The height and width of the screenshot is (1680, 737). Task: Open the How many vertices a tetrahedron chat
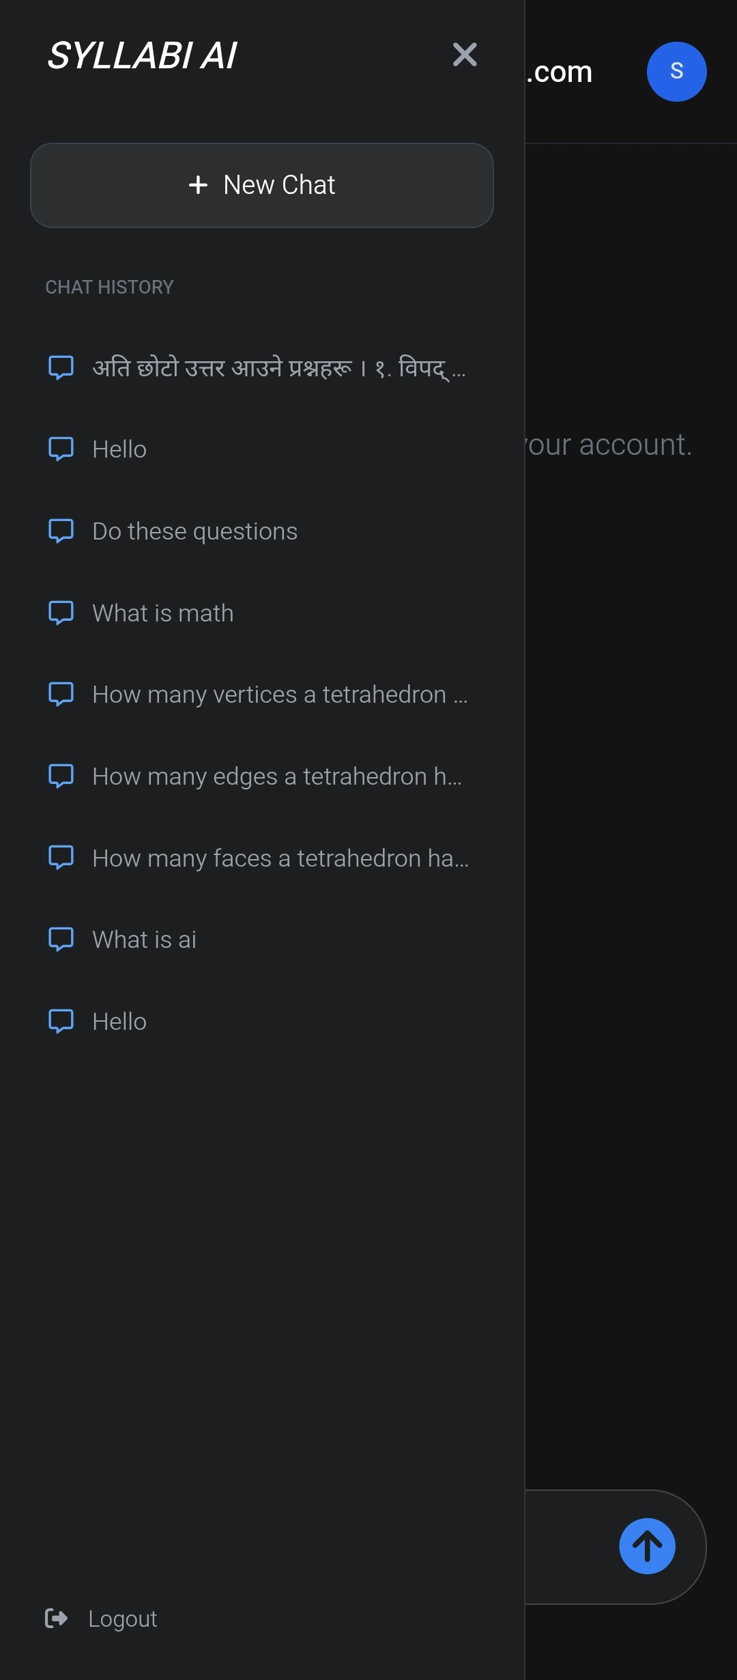click(x=280, y=694)
